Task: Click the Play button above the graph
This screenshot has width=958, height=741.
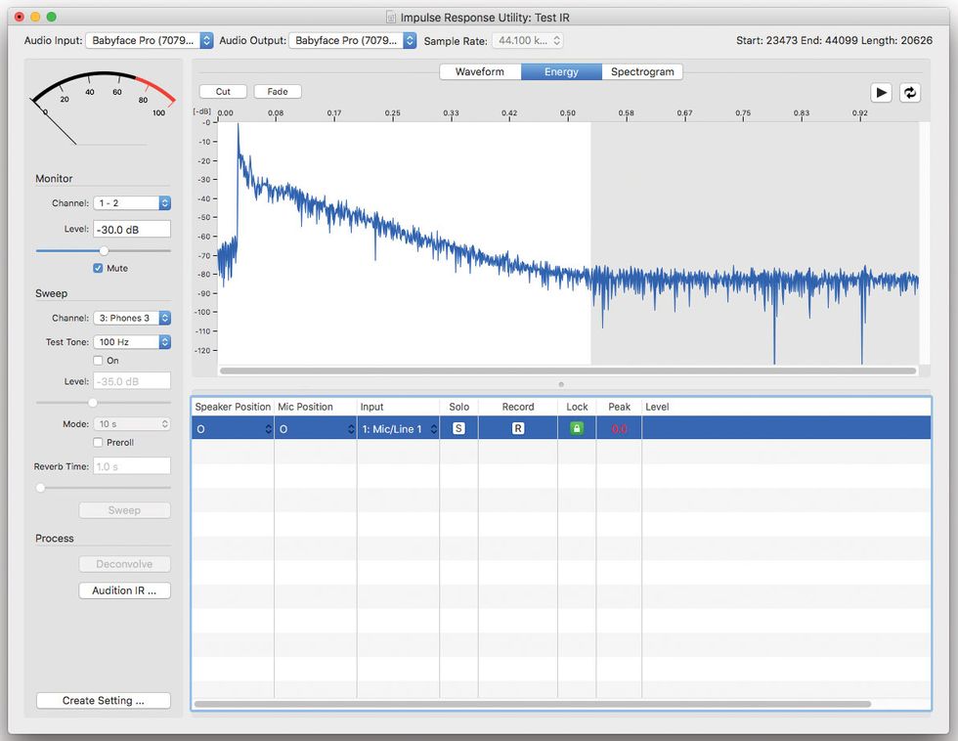Action: (x=882, y=92)
